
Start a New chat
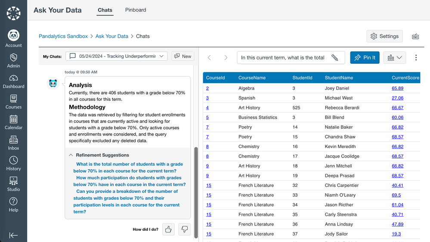pyautogui.click(x=183, y=56)
